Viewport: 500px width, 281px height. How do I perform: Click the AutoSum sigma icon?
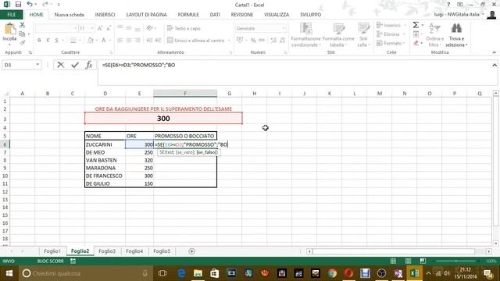pos(416,25)
